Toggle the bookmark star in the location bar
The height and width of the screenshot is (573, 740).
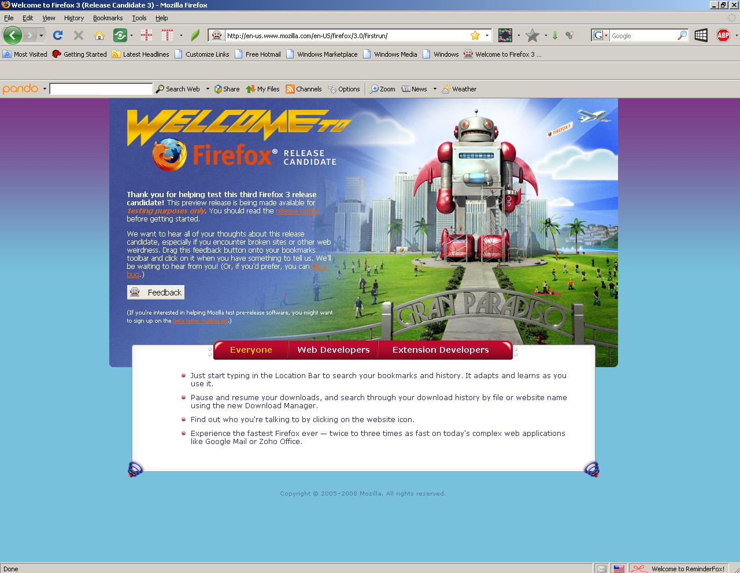coord(475,35)
